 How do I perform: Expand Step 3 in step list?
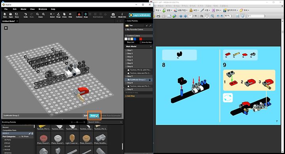point(126,57)
